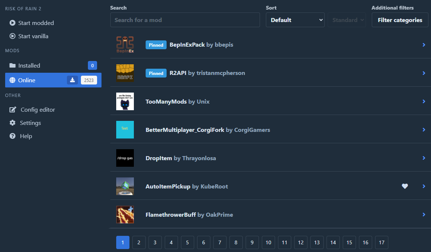Image resolution: width=431 pixels, height=252 pixels.
Task: Click the AutoItemPickup cube thumbnail
Action: [x=125, y=186]
